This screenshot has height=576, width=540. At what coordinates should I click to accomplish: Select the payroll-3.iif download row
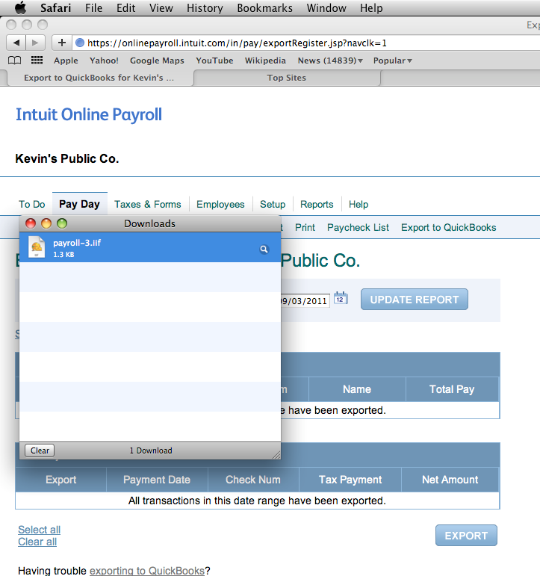[150, 247]
